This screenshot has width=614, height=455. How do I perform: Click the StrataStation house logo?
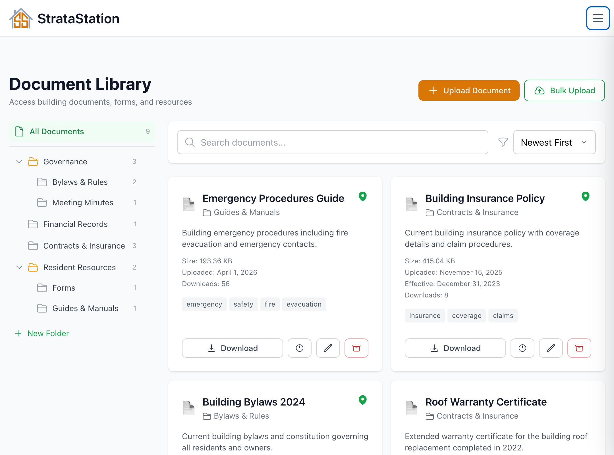tap(21, 18)
